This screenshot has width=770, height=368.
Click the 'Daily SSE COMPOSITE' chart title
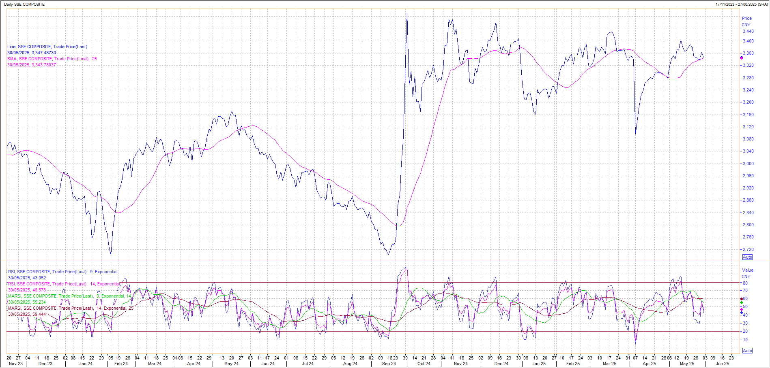click(x=24, y=4)
